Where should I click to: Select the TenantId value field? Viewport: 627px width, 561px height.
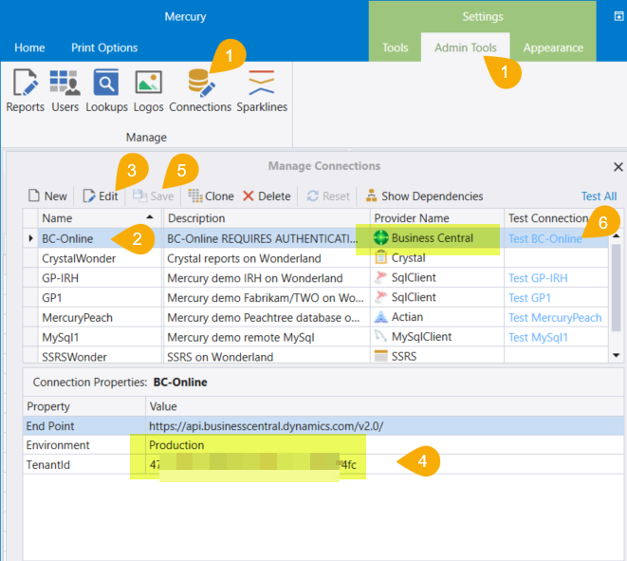(x=384, y=464)
